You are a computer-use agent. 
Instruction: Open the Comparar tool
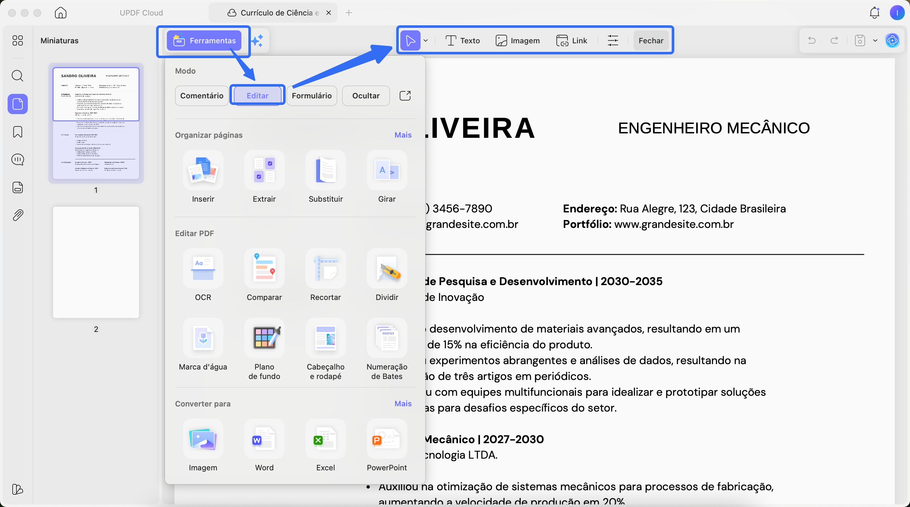[x=264, y=275]
